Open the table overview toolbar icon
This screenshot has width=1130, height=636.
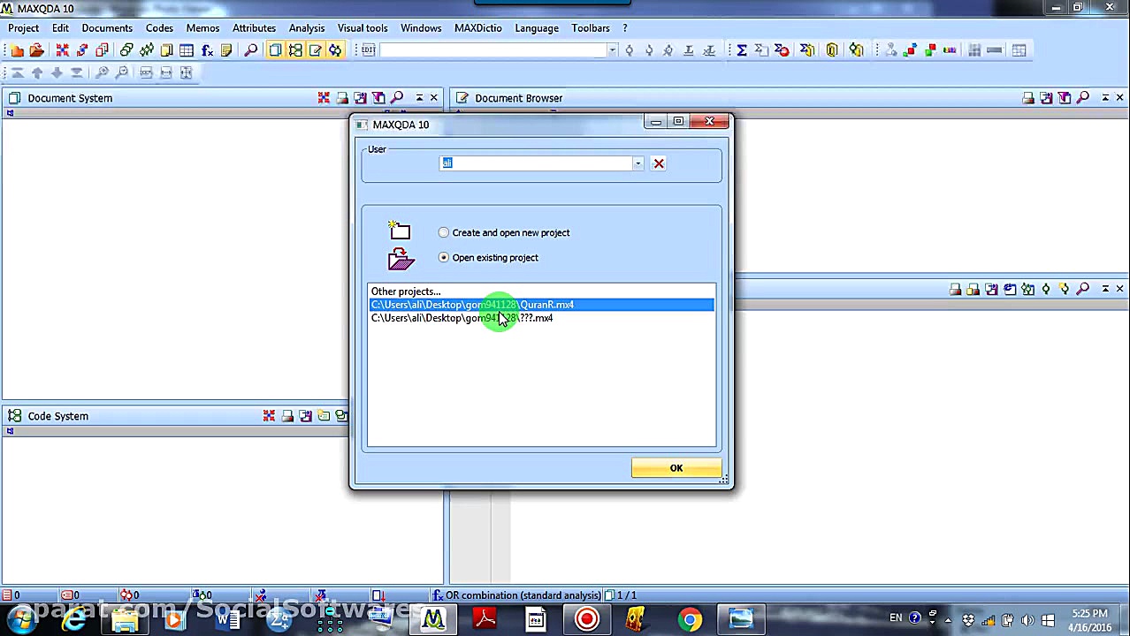point(187,50)
